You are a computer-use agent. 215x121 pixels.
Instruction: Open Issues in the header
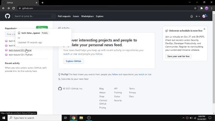pyautogui.click(x=76, y=16)
